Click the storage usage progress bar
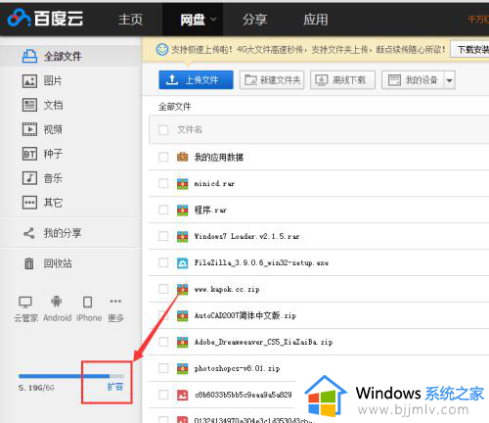Viewport: 489px width, 423px height. point(71,376)
